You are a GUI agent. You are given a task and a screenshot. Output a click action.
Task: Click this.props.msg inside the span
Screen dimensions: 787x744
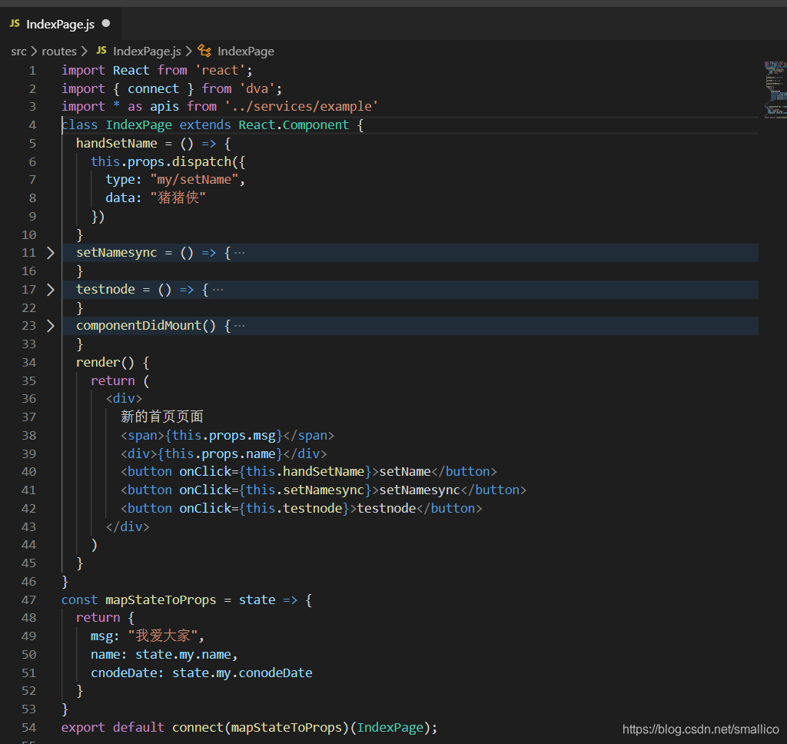(224, 435)
